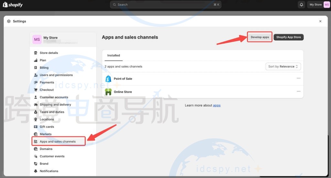The image size is (331, 178).
Task: Click the Notifications bell icon in sidebar
Action: (x=36, y=171)
